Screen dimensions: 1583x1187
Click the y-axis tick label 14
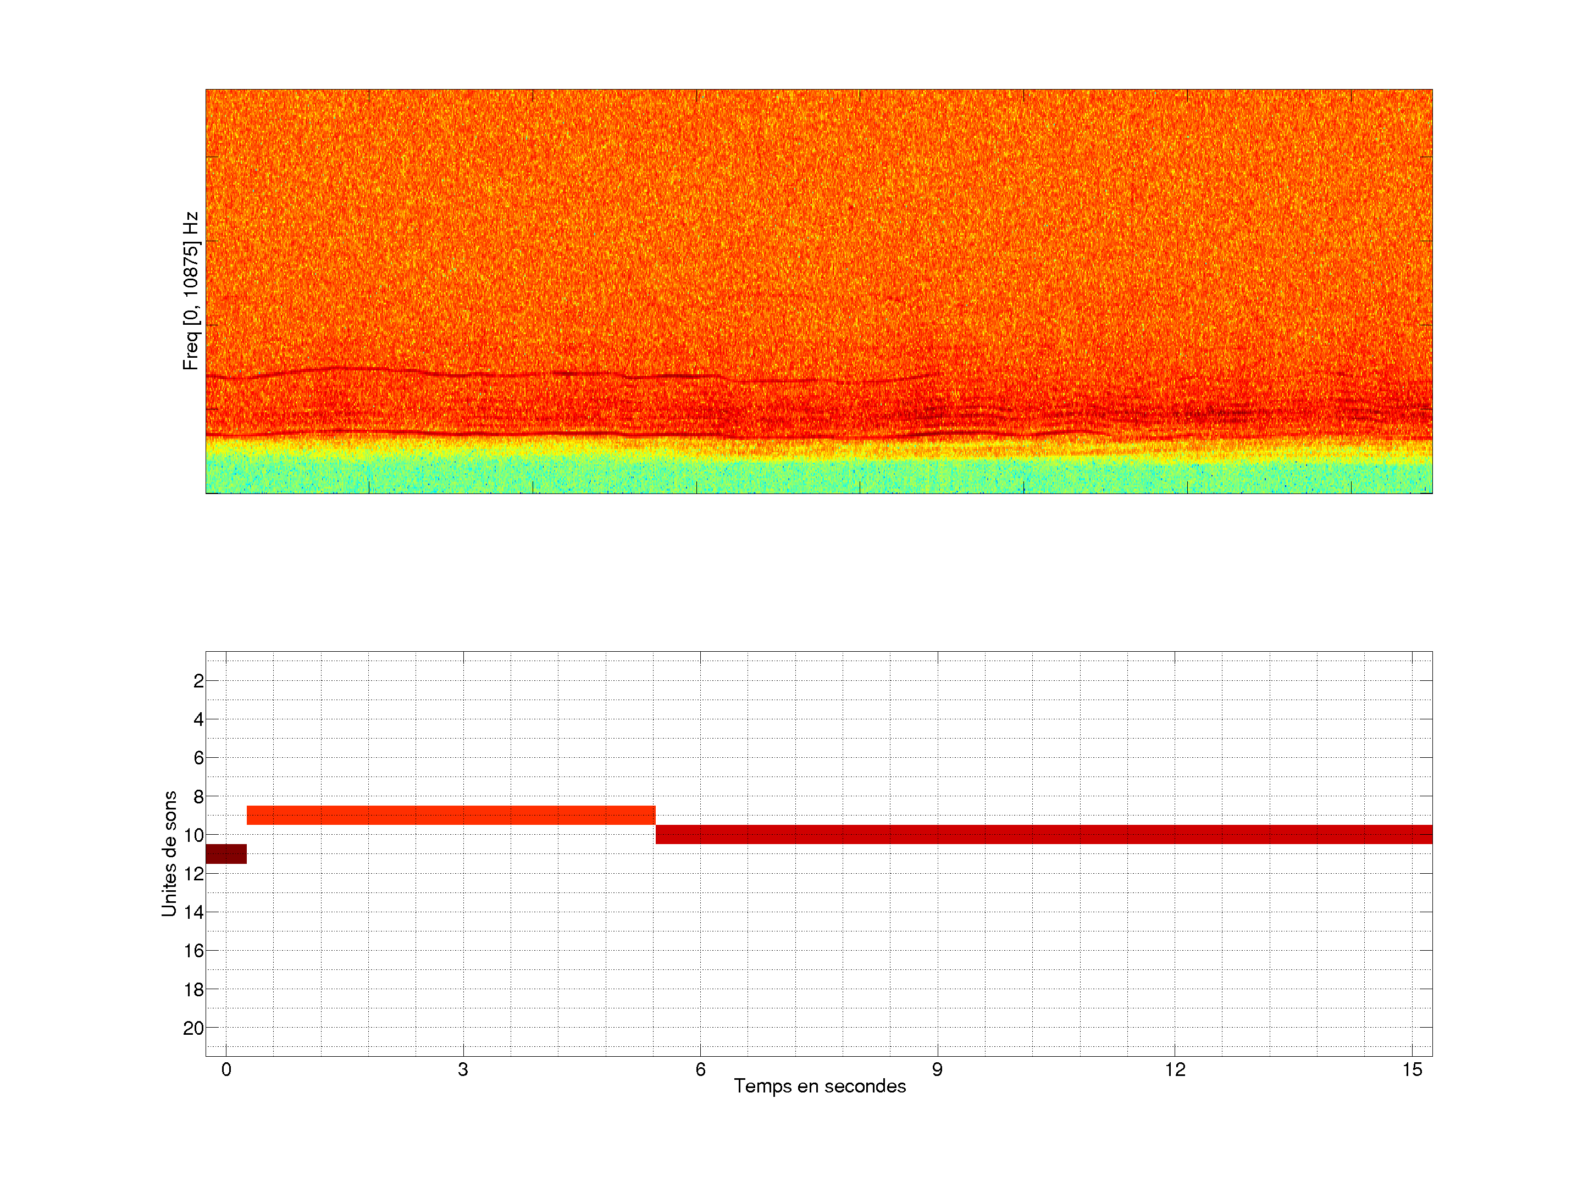pos(193,912)
